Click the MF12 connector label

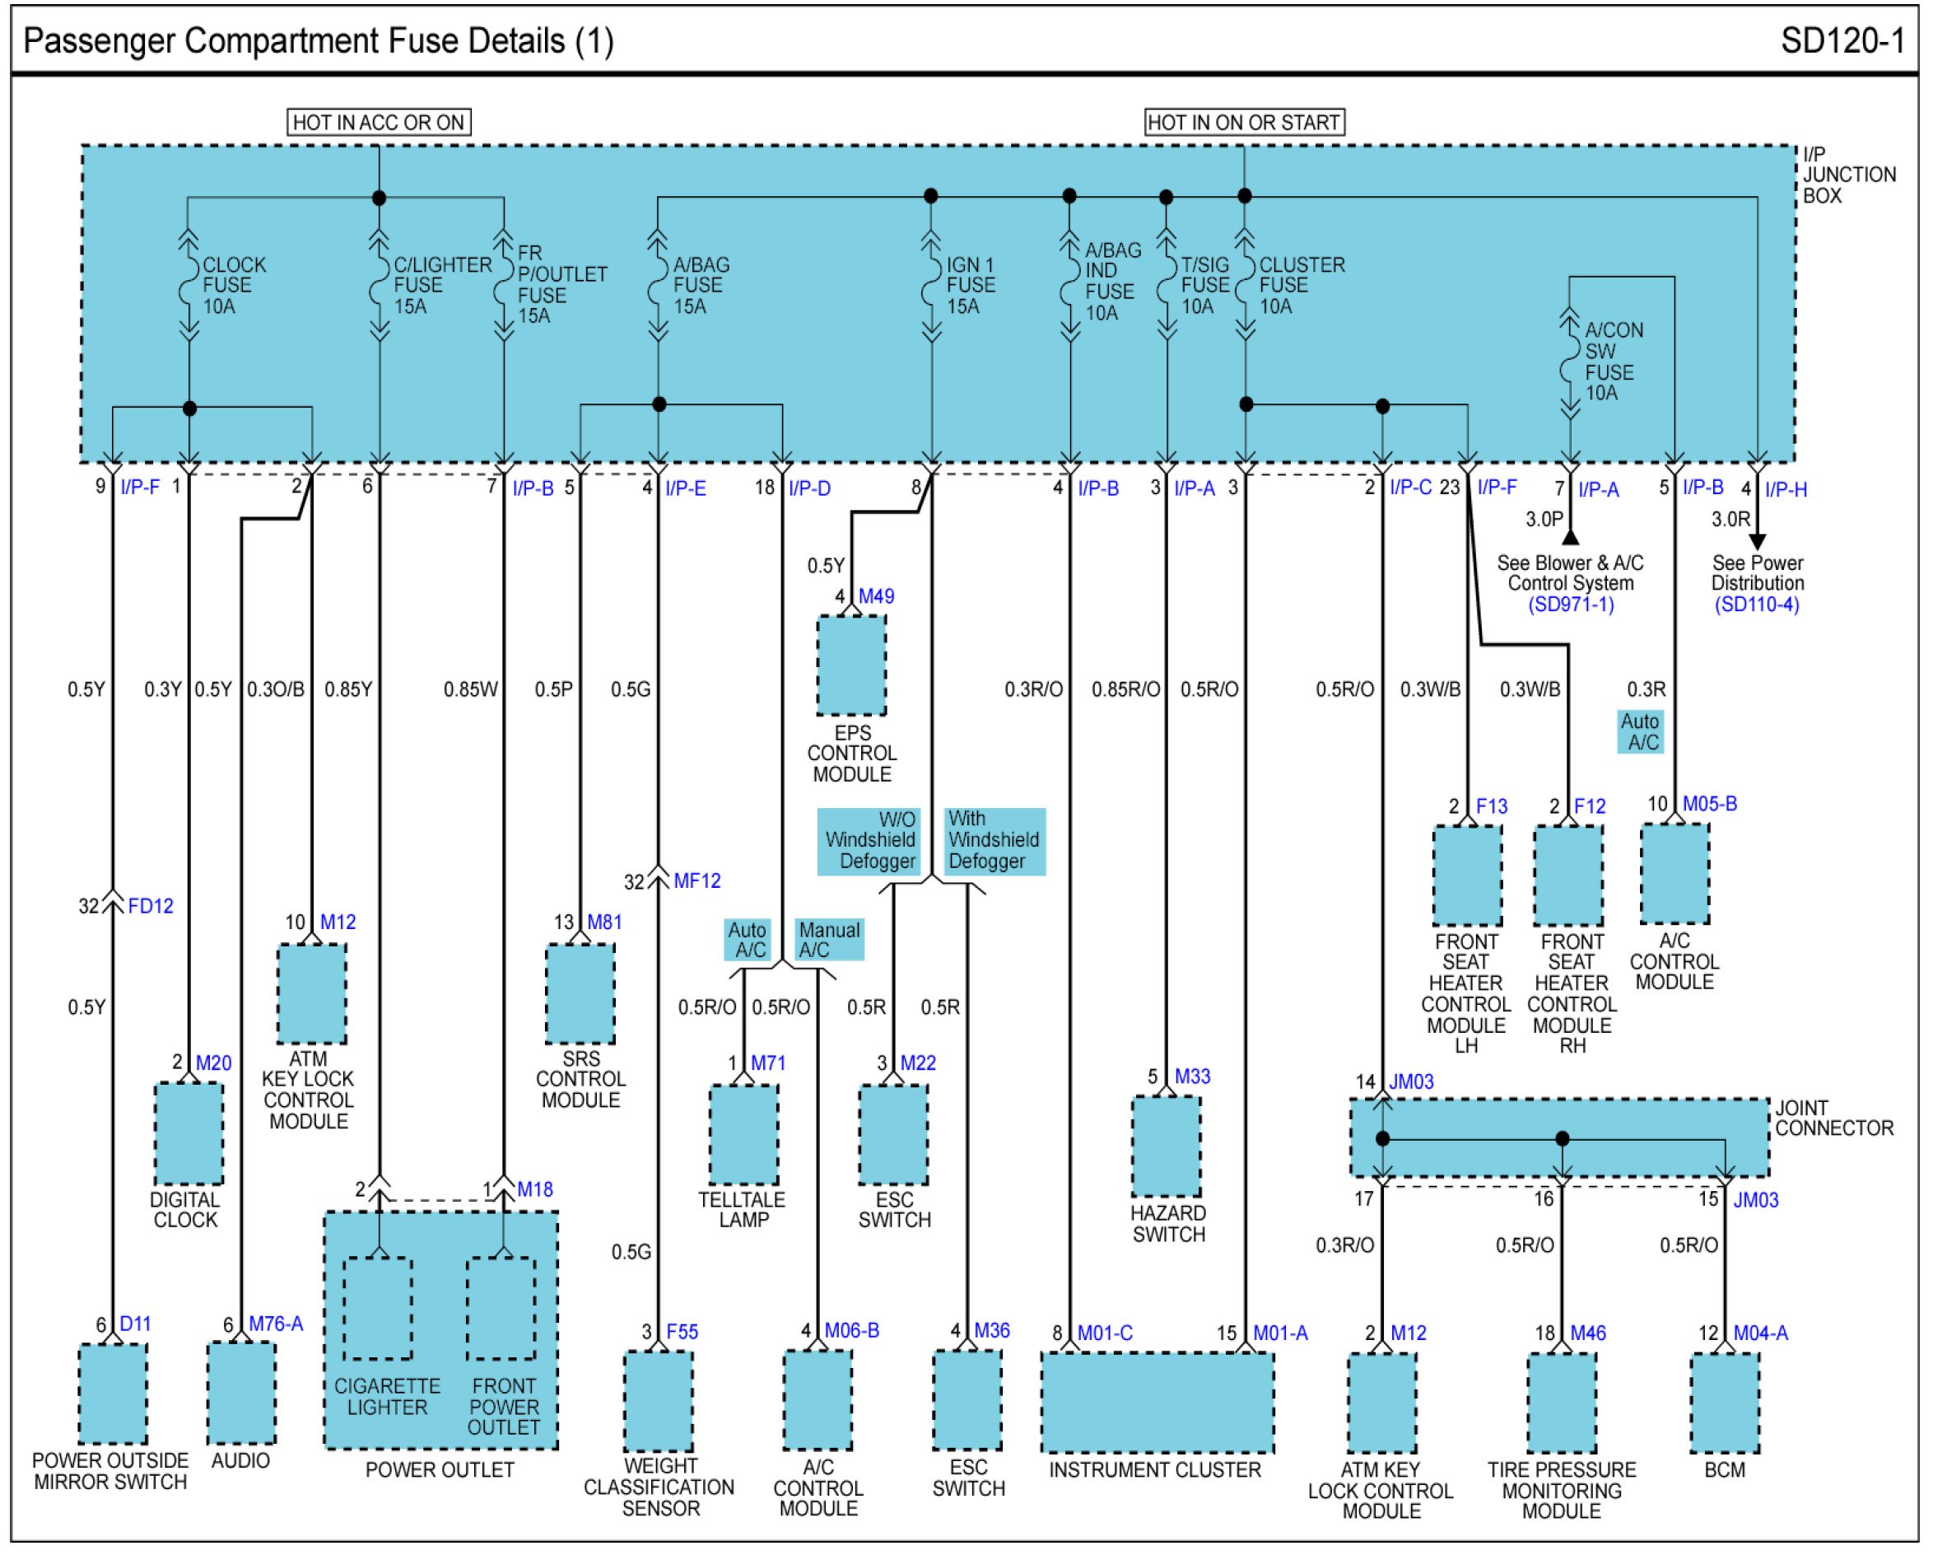tap(696, 881)
